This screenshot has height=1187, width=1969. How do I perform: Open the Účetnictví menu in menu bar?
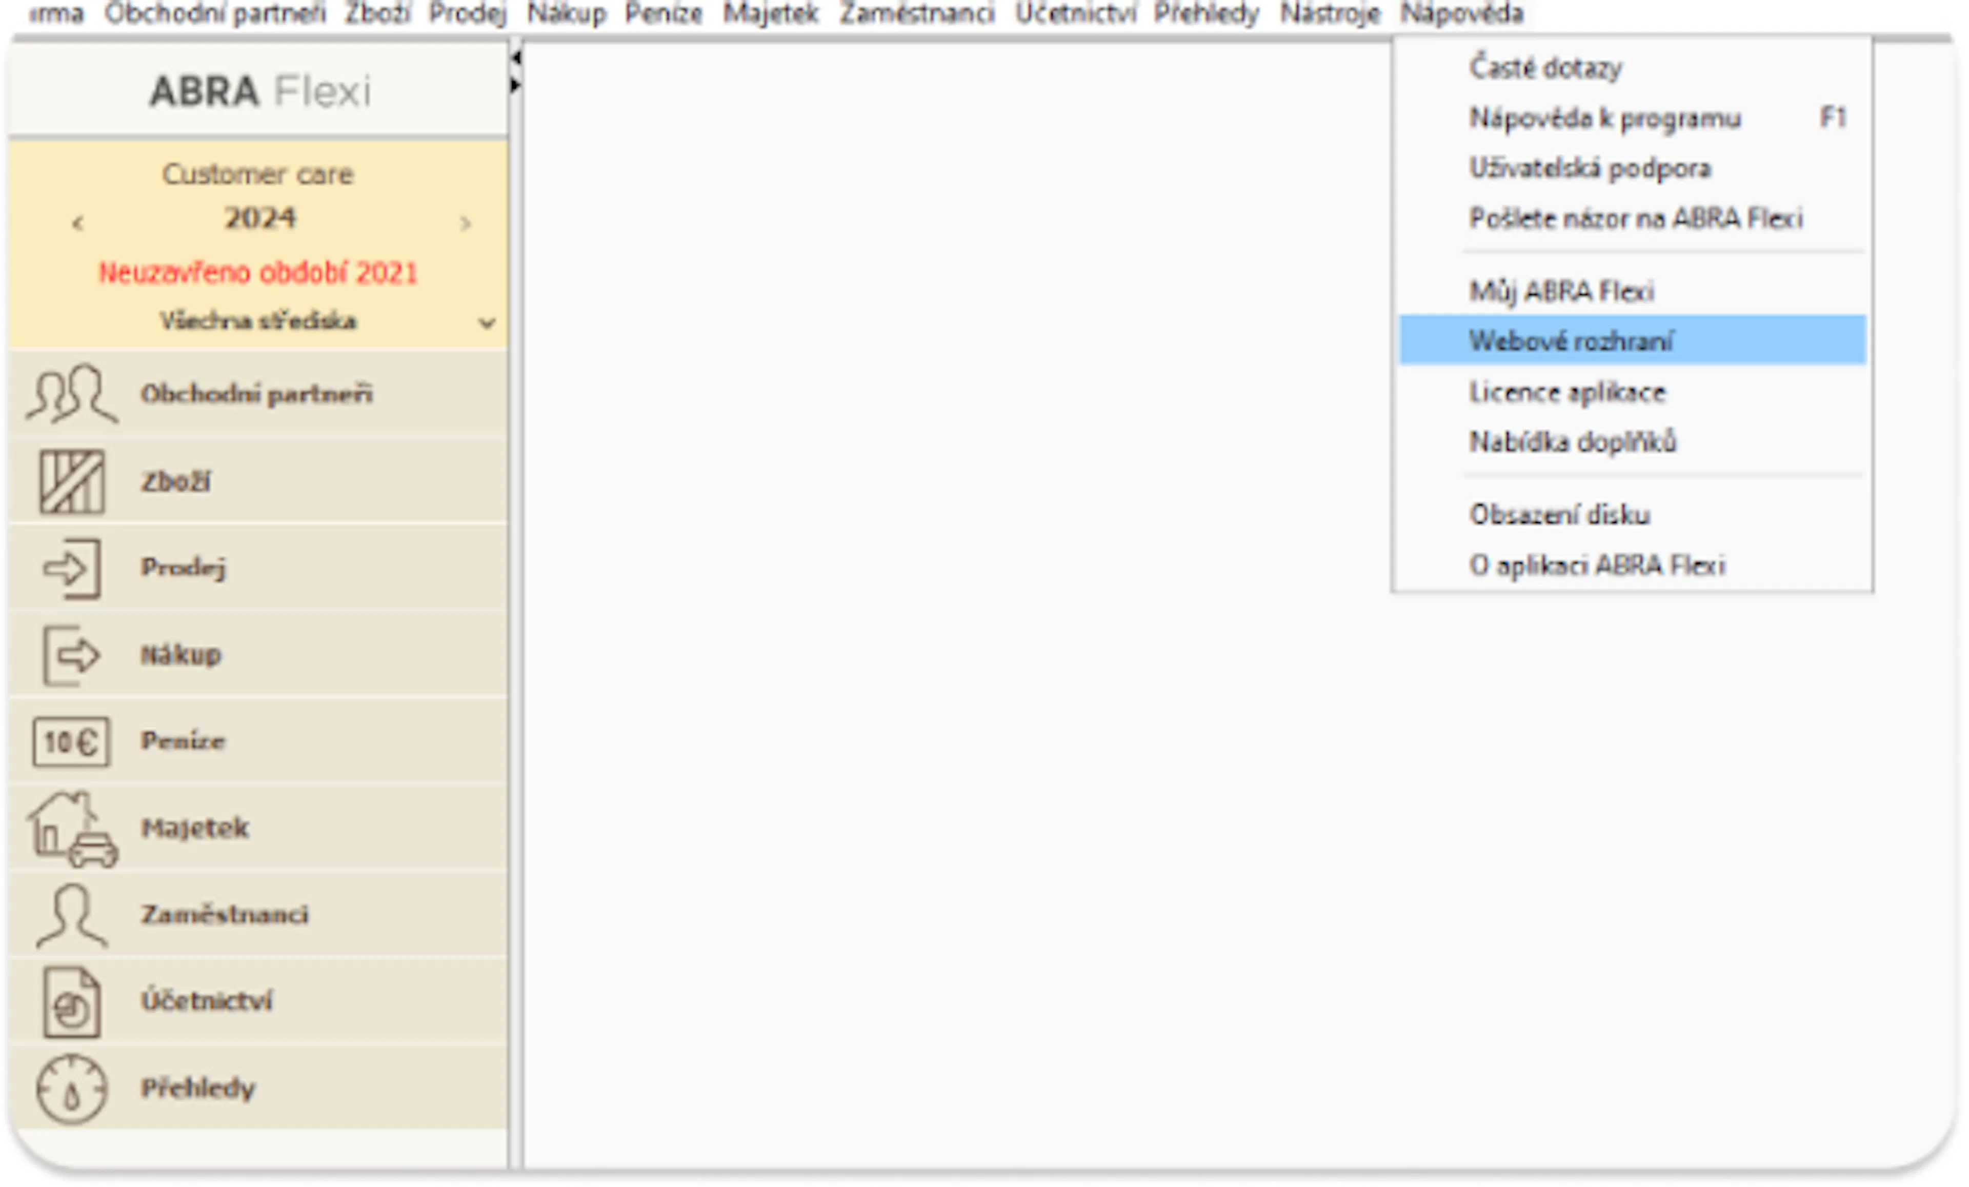(1075, 14)
